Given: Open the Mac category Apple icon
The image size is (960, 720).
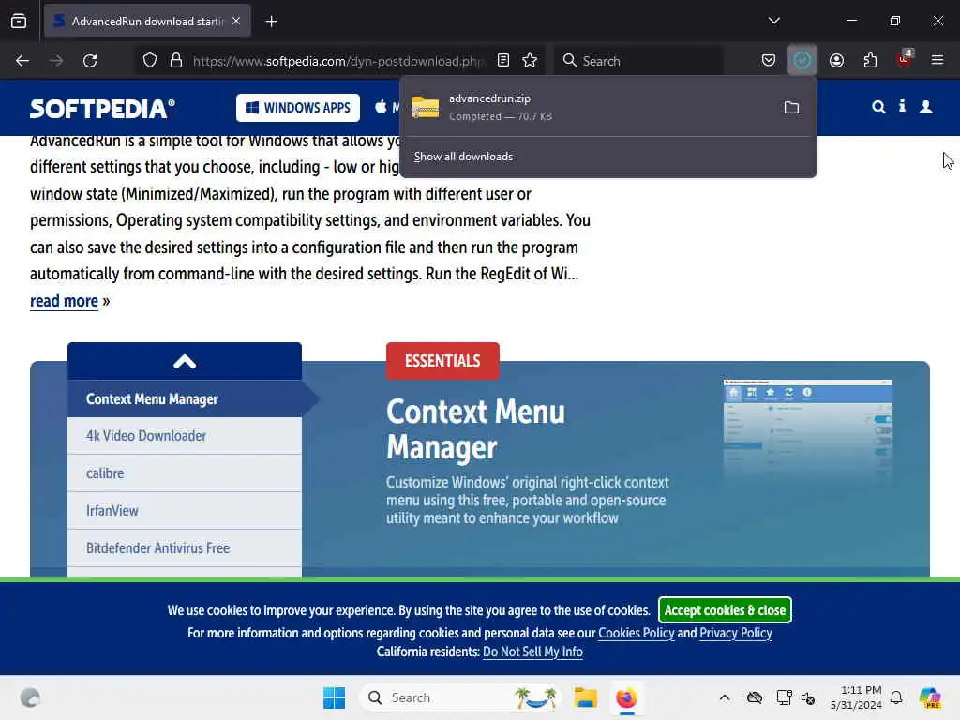Looking at the screenshot, I should 381,107.
